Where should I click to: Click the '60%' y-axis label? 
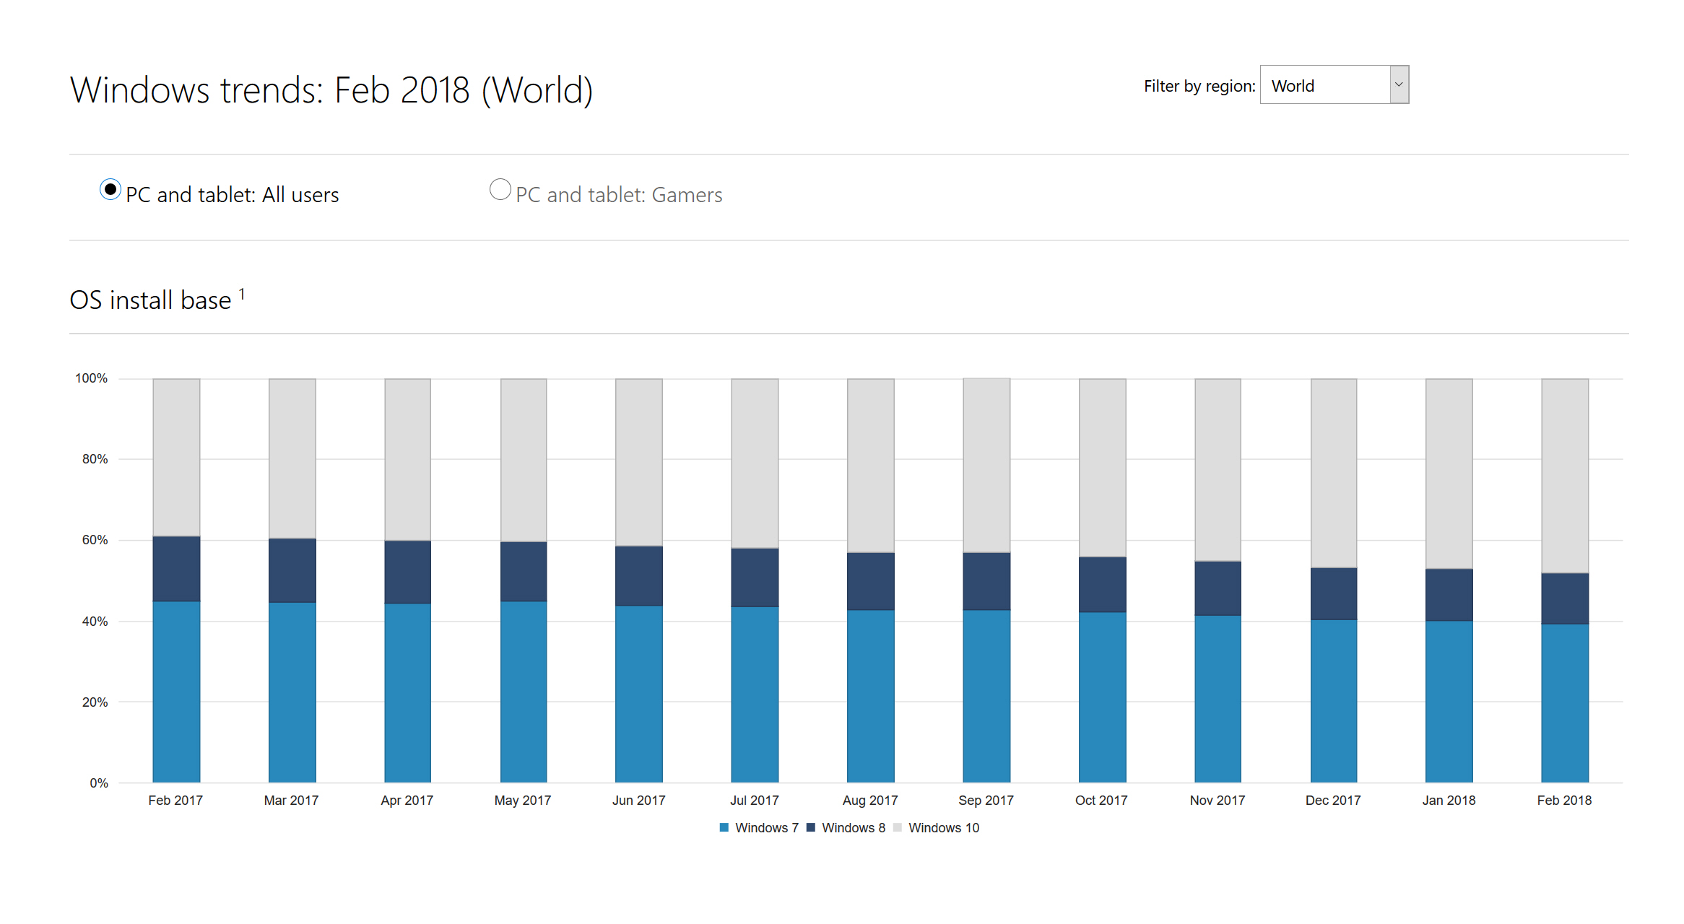coord(95,540)
